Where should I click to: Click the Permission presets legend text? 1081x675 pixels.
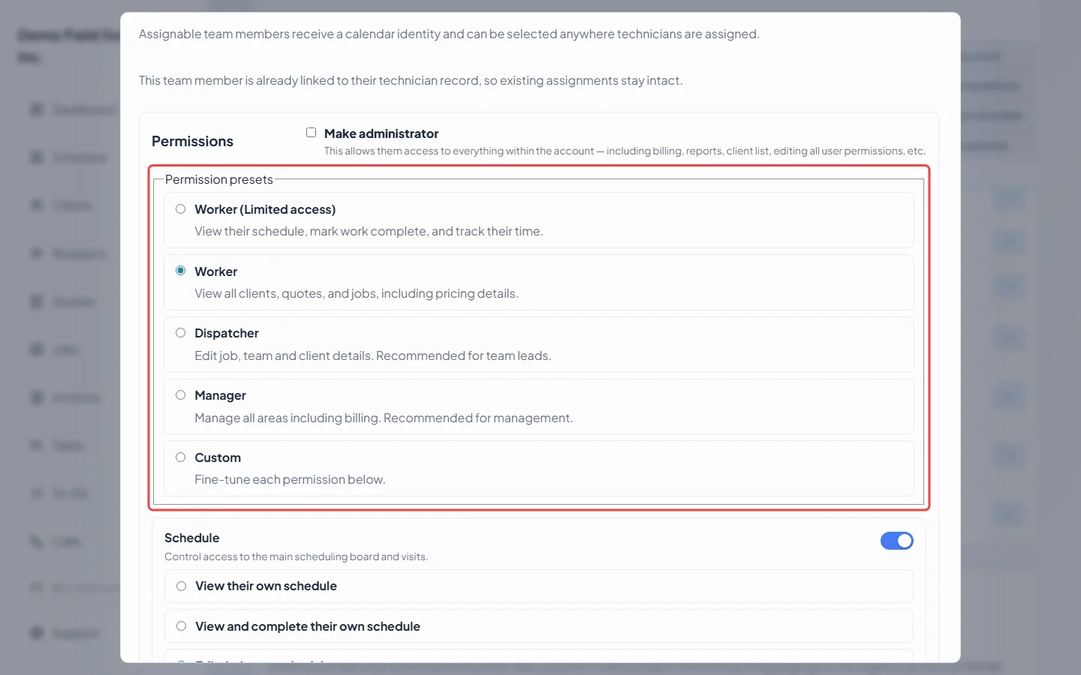point(219,179)
